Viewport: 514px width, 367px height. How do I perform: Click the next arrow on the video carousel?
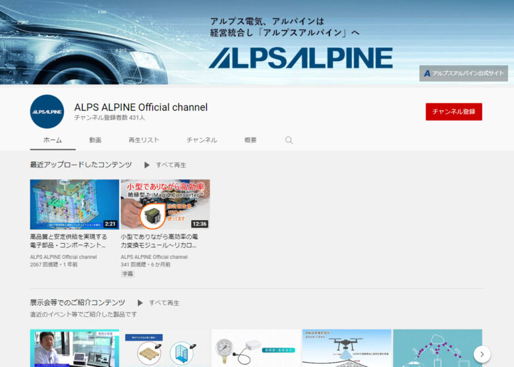click(482, 354)
